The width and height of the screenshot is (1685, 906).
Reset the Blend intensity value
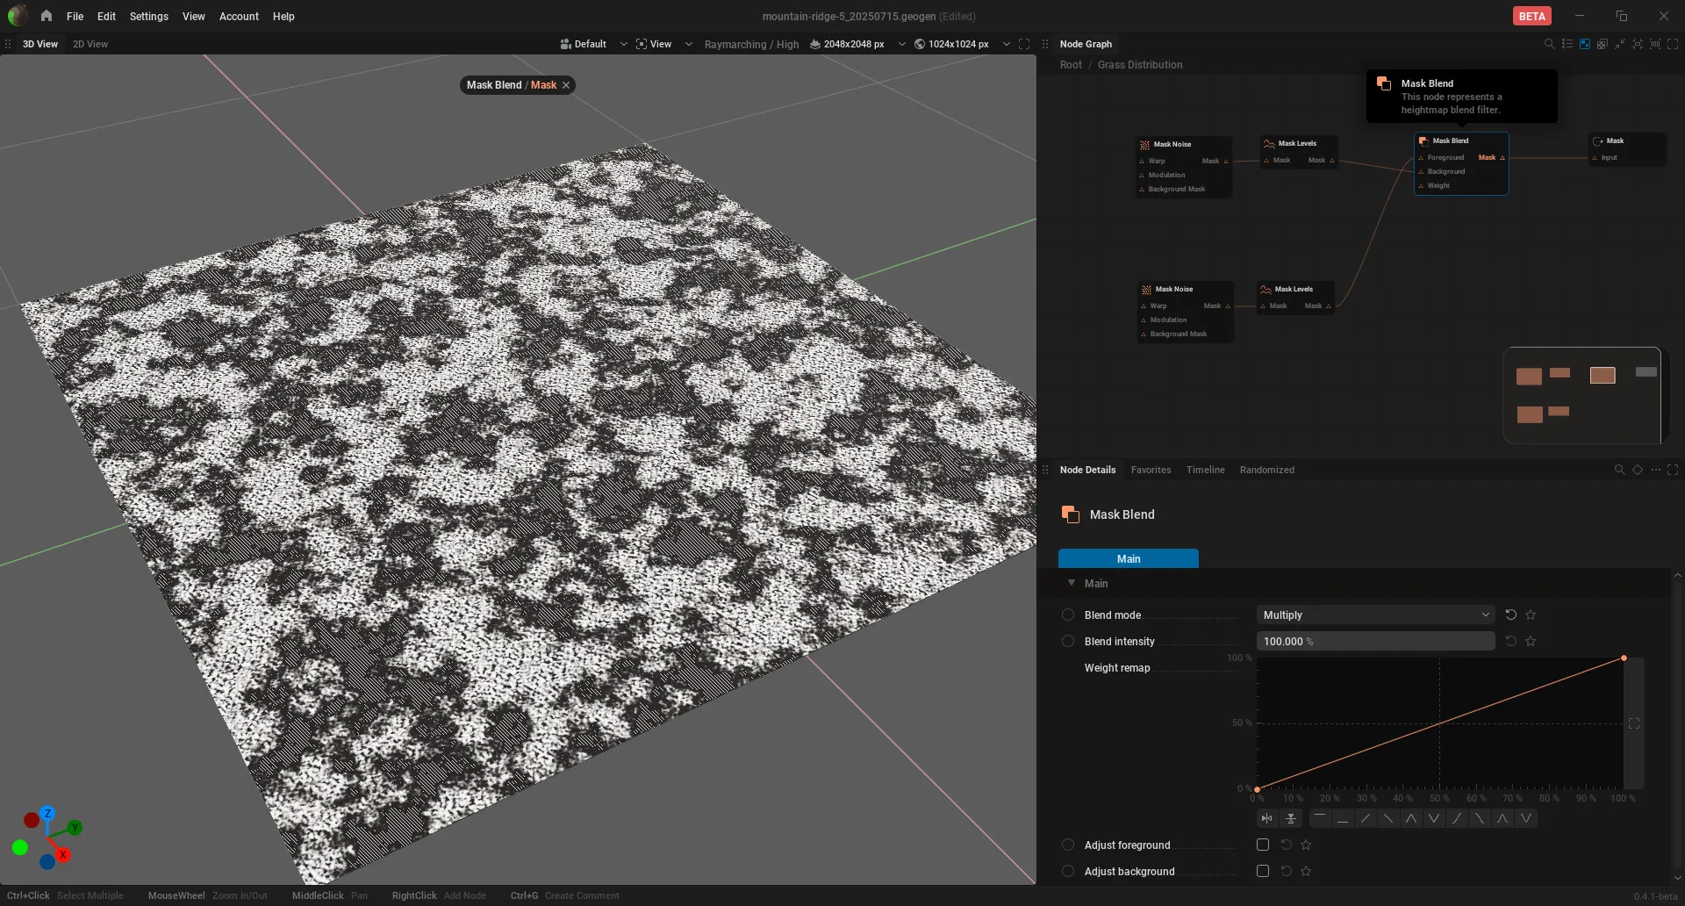[1511, 641]
